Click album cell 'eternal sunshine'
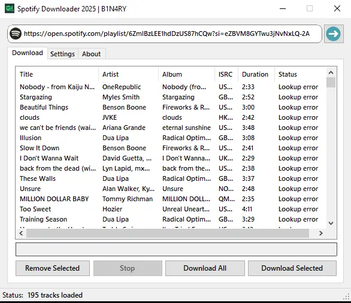 (186, 128)
